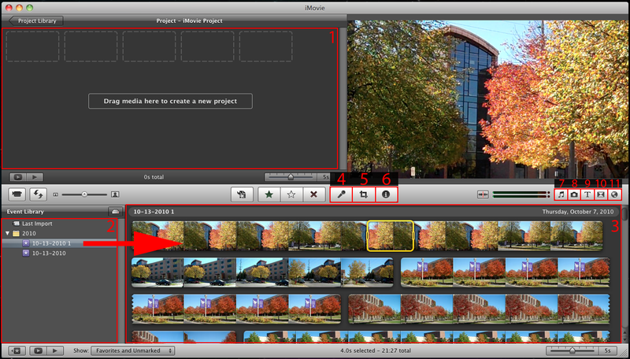This screenshot has width=630, height=359.
Task: Click the Project Library button
Action: [x=36, y=20]
